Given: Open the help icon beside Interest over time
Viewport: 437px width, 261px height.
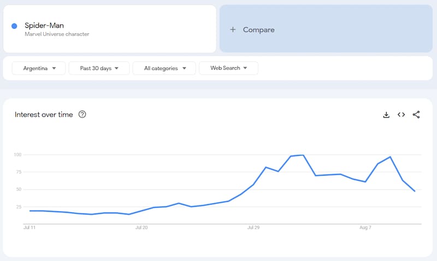Looking at the screenshot, I should 82,114.
